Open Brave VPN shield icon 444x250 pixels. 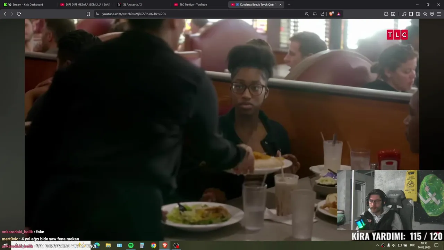point(432,14)
